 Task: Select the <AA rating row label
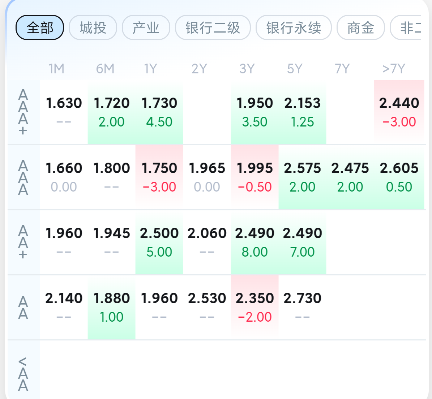23,374
